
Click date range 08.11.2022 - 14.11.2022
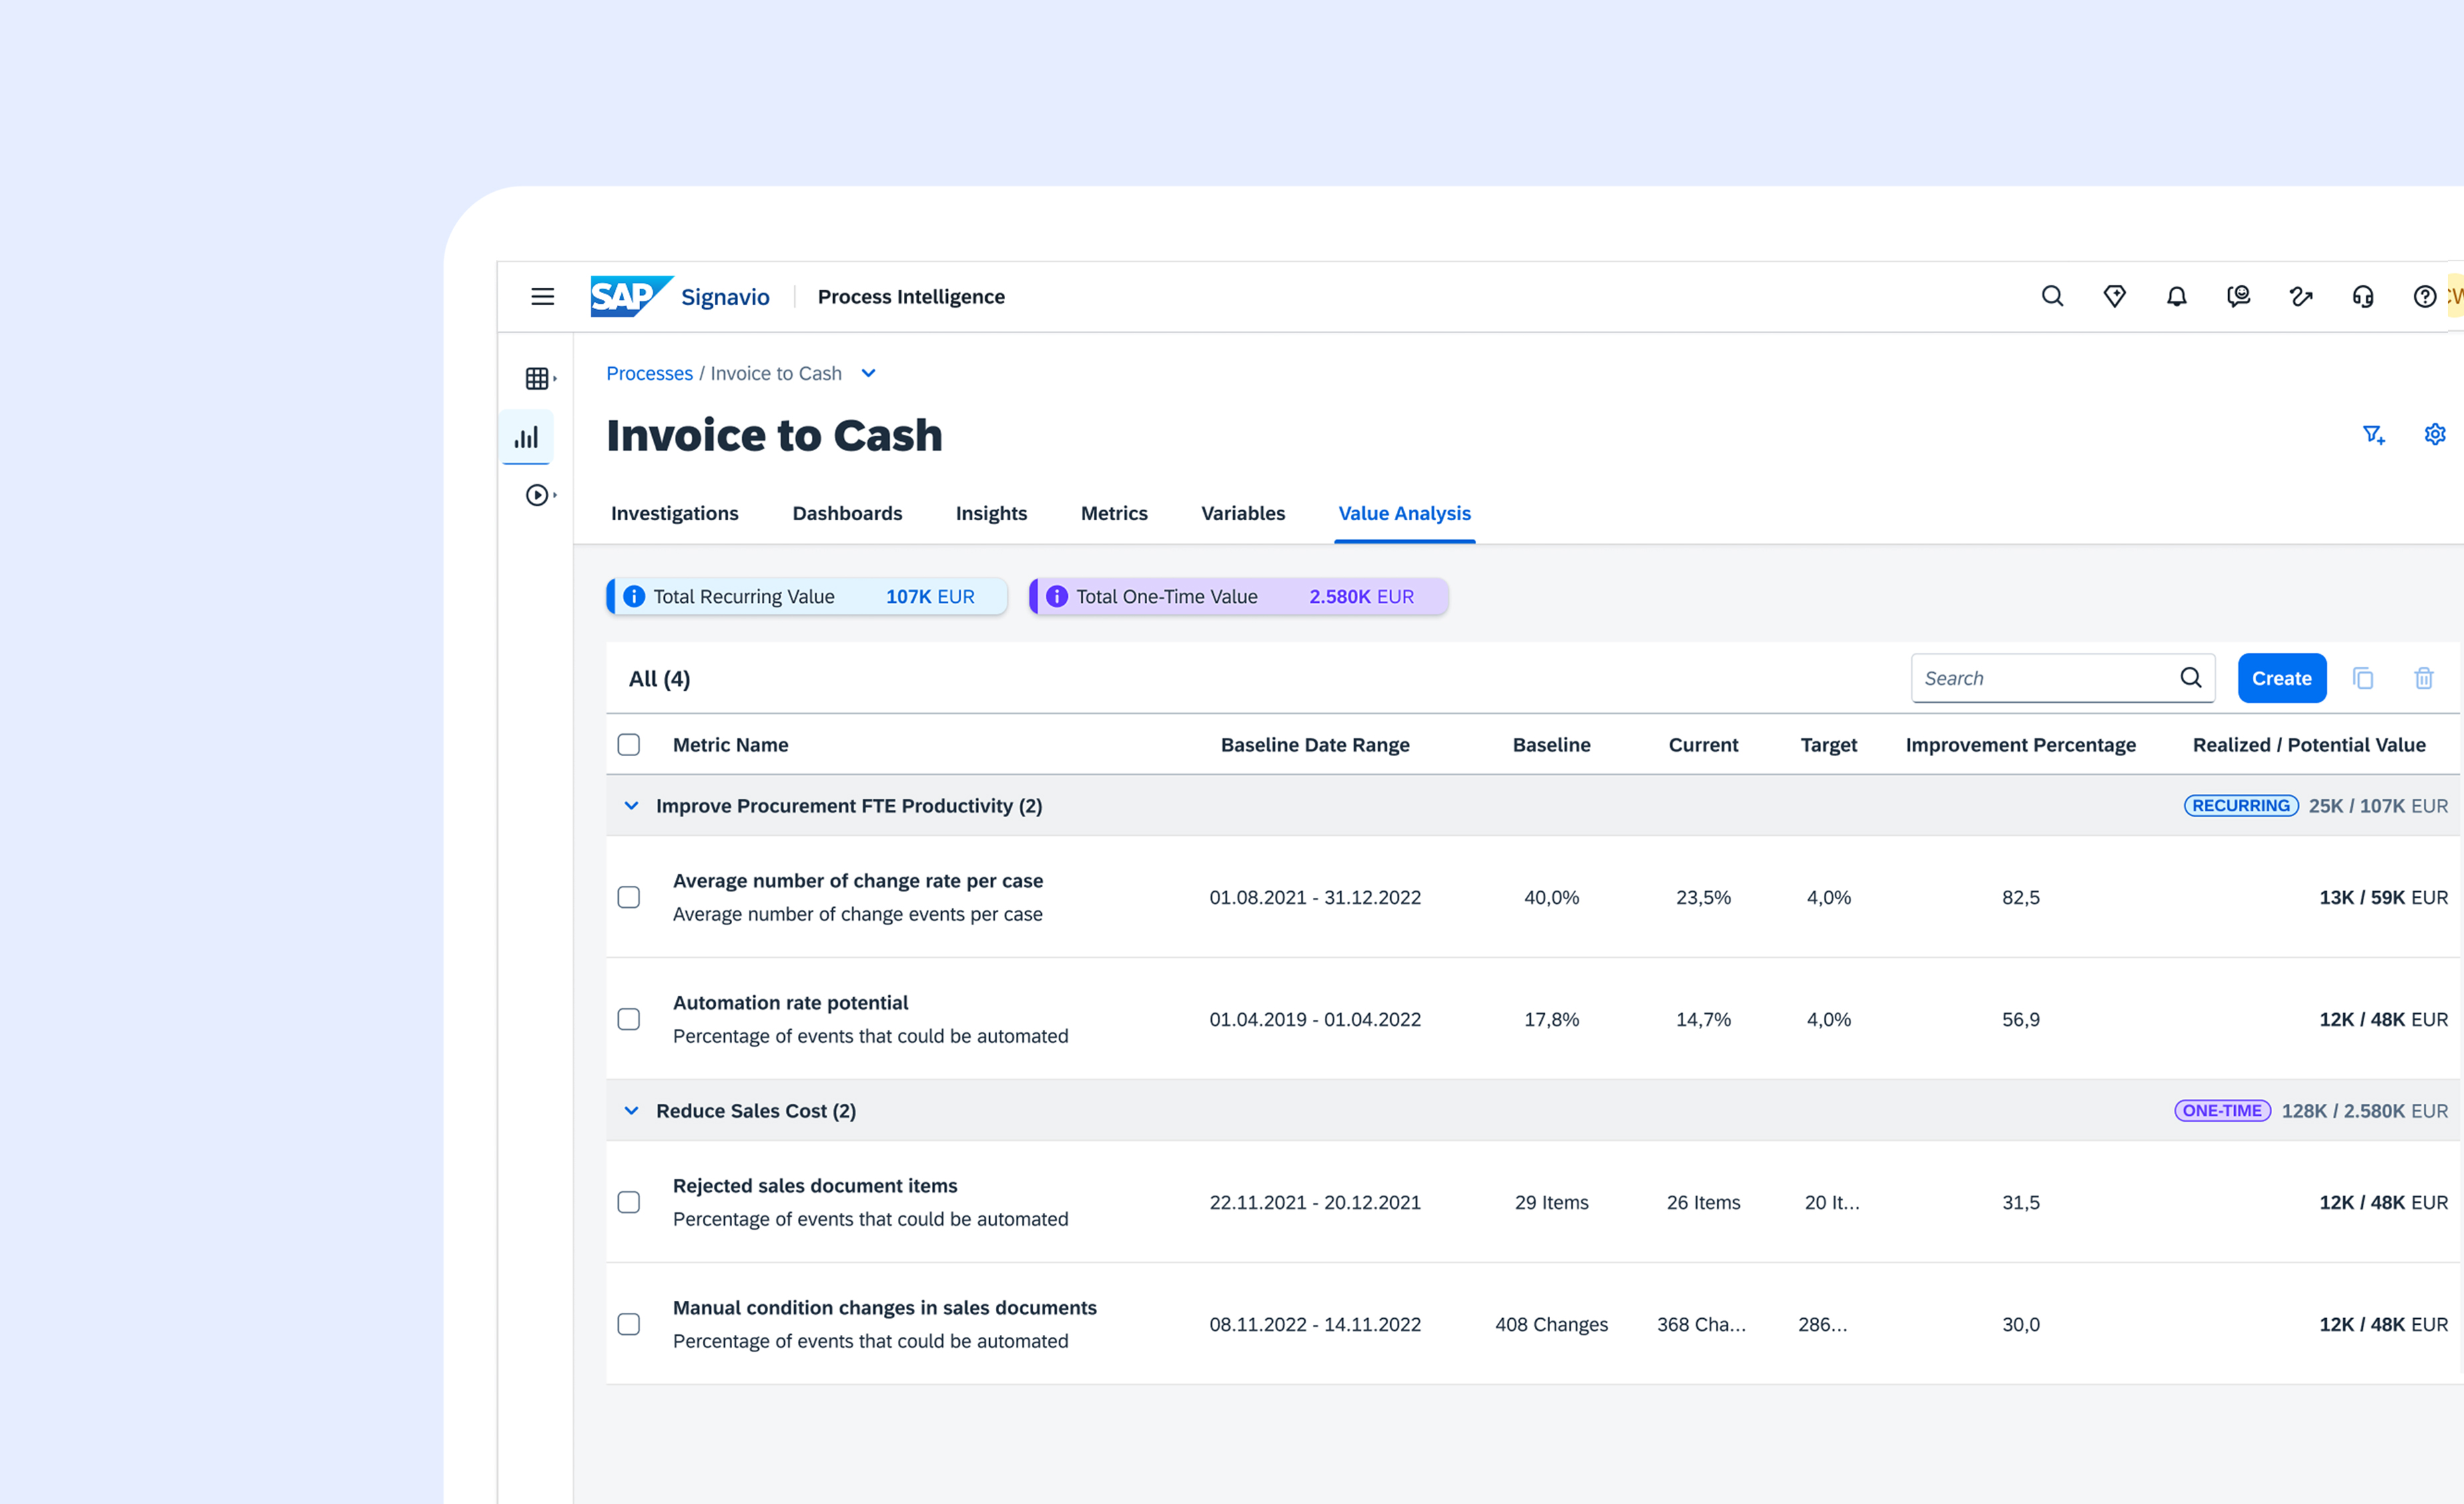1315,1324
